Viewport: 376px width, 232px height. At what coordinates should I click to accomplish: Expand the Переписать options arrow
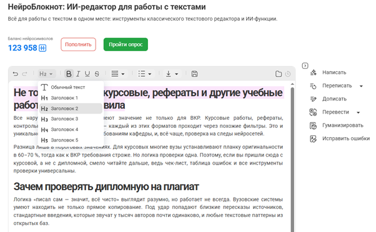click(361, 86)
